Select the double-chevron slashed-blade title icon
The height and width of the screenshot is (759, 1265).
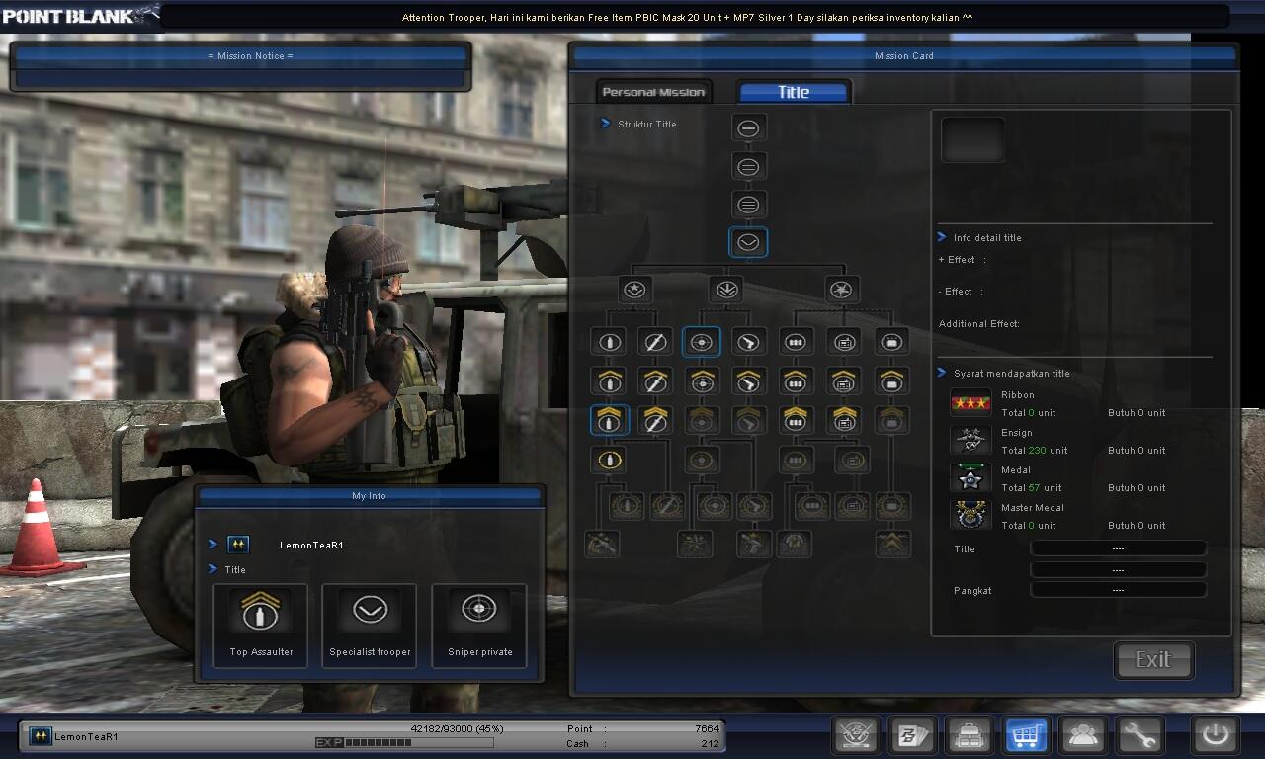tap(655, 419)
